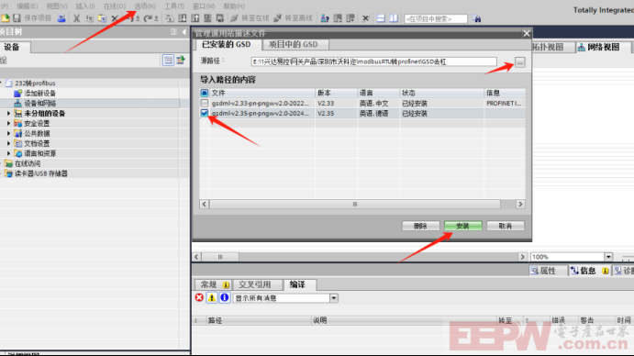Open the 属性 properties tab
Image resolution: width=634 pixels, height=356 pixels.
(x=548, y=271)
